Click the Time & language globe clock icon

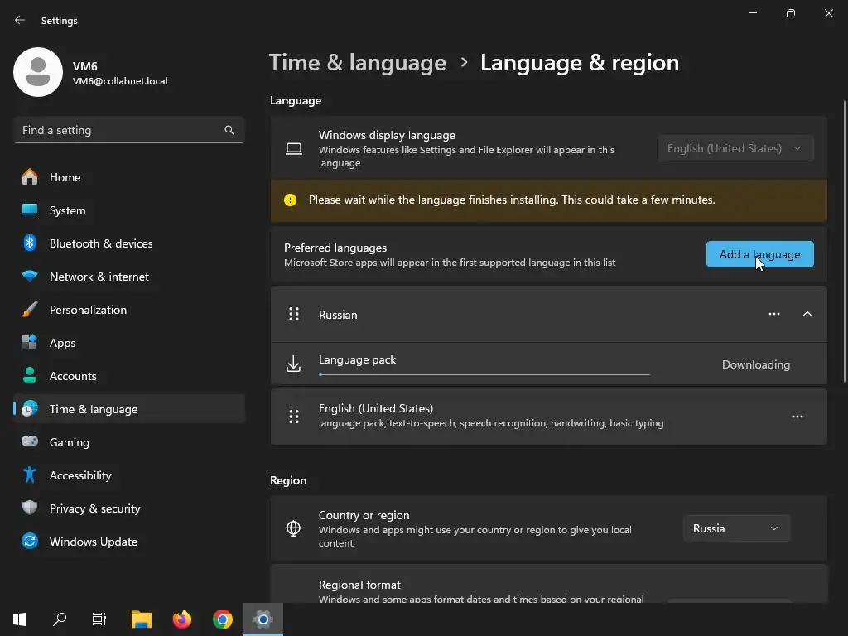30,409
